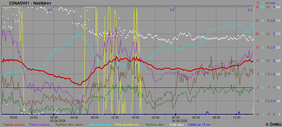Click the red Teplota vzduchu legend label

pyautogui.click(x=14, y=124)
